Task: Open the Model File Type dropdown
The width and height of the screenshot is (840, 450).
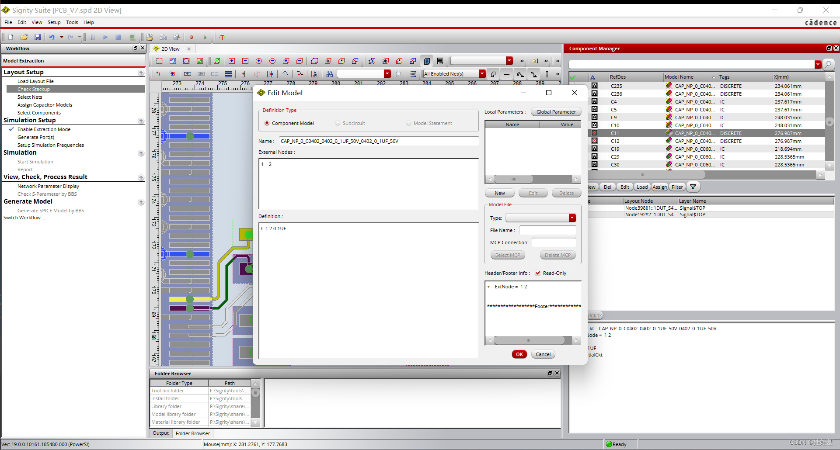Action: tap(572, 218)
